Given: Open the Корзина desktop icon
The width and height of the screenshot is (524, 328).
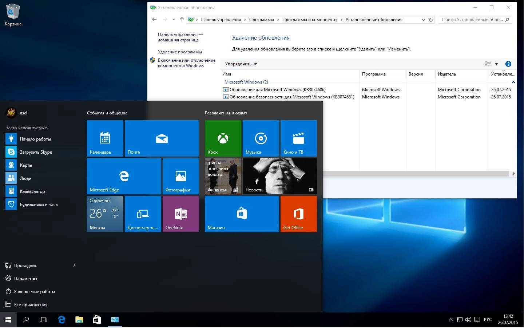Looking at the screenshot, I should (x=13, y=15).
